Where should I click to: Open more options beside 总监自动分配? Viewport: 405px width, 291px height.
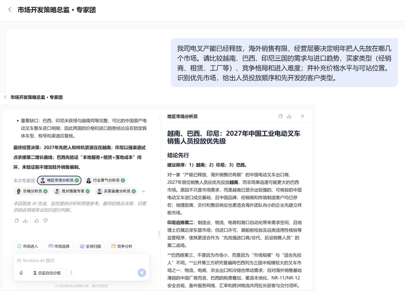[71, 273]
